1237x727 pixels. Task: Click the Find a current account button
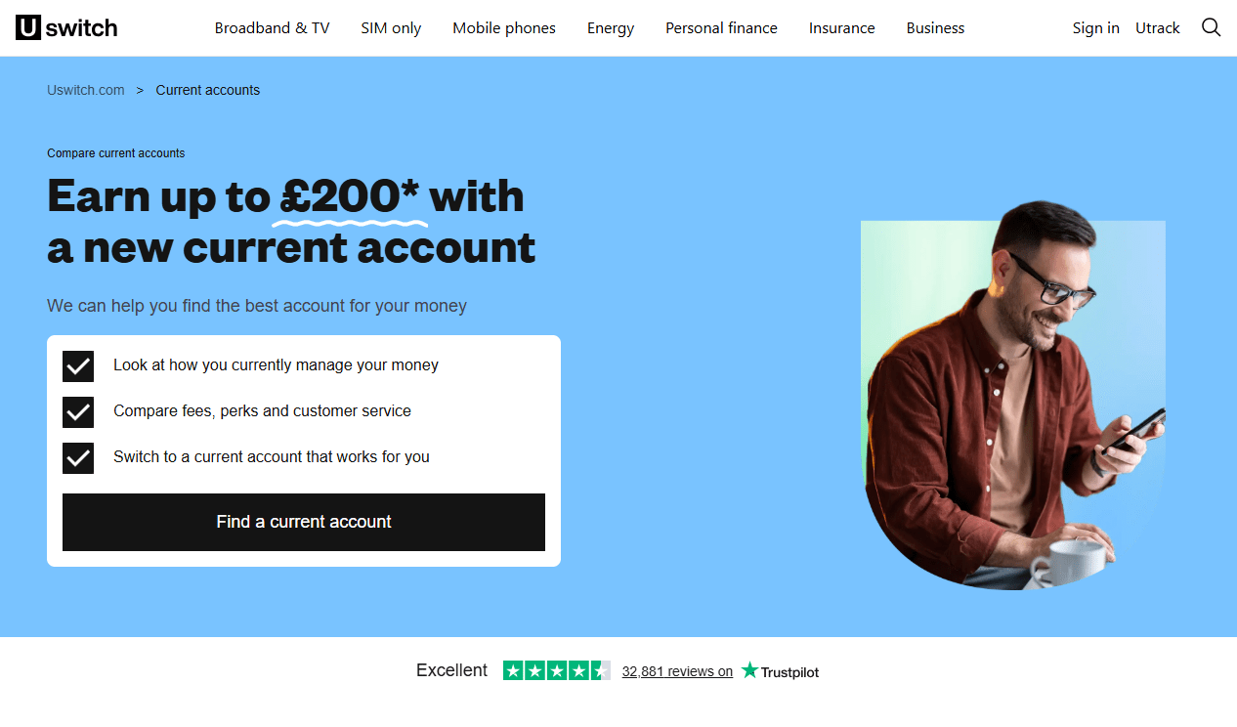(304, 522)
